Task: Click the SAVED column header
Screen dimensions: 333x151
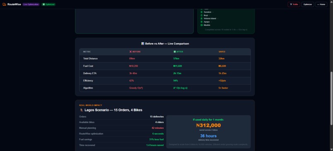Action: pos(222,52)
